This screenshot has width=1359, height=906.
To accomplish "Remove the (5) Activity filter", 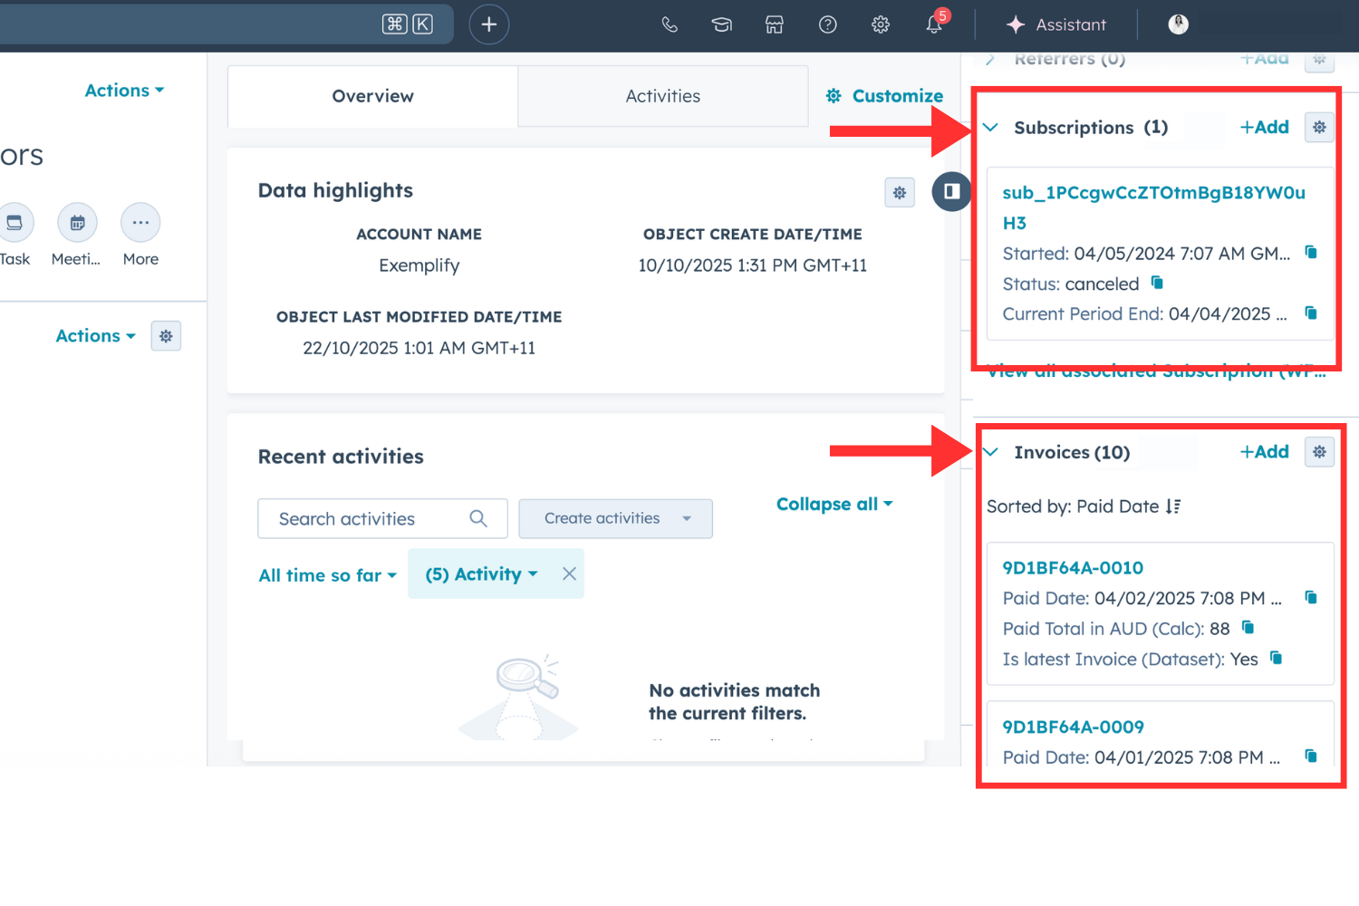I will pyautogui.click(x=569, y=573).
